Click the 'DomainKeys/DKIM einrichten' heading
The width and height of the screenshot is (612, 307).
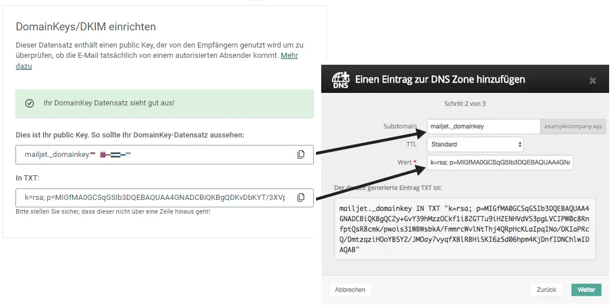86,27
